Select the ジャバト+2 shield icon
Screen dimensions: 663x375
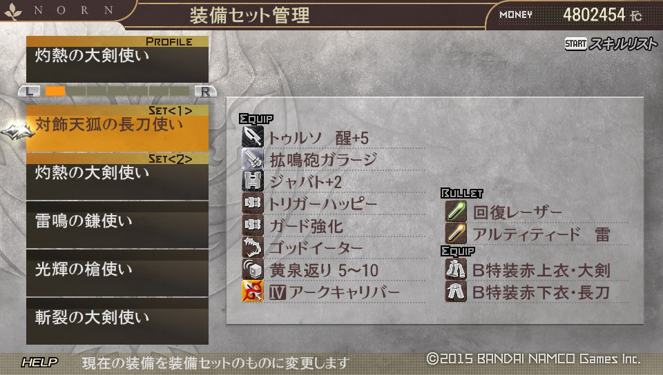(253, 181)
